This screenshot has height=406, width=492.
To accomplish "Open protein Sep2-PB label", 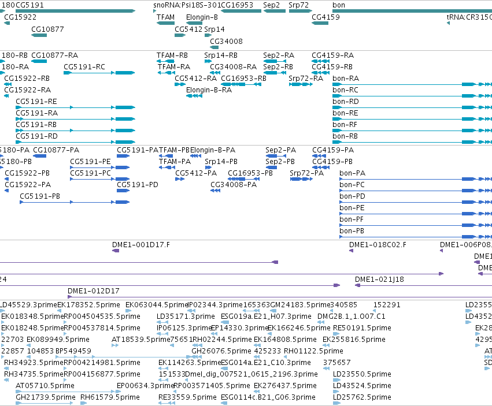I will tap(280, 162).
